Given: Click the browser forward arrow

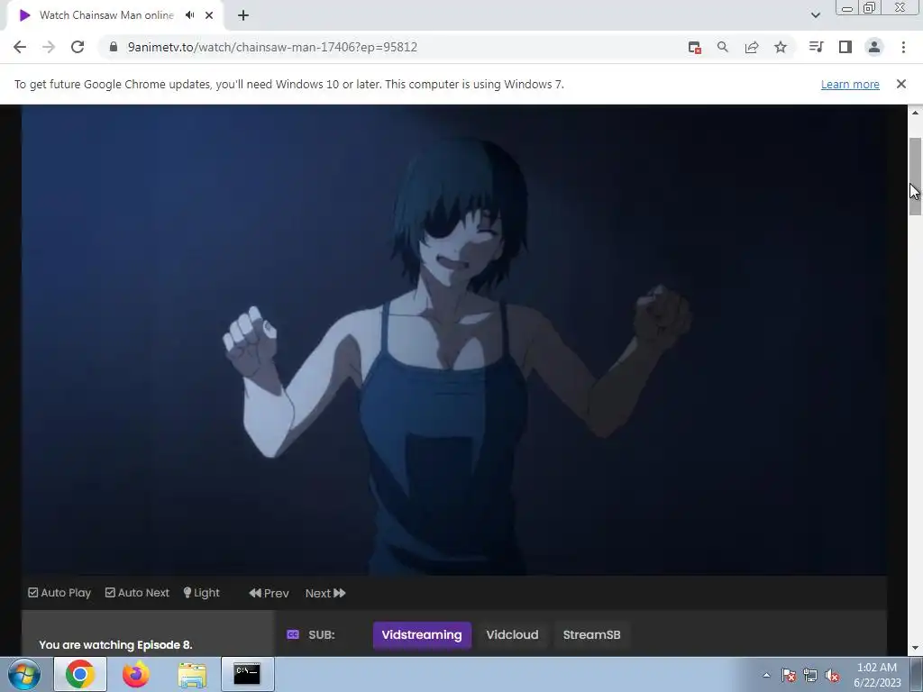Looking at the screenshot, I should click(x=49, y=47).
